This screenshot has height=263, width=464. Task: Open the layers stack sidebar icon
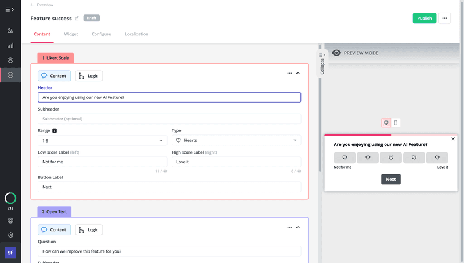pyautogui.click(x=10, y=60)
